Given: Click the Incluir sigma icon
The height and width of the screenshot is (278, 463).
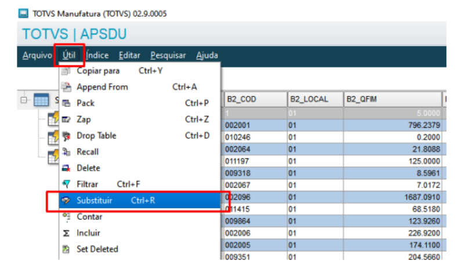Looking at the screenshot, I should point(66,233).
